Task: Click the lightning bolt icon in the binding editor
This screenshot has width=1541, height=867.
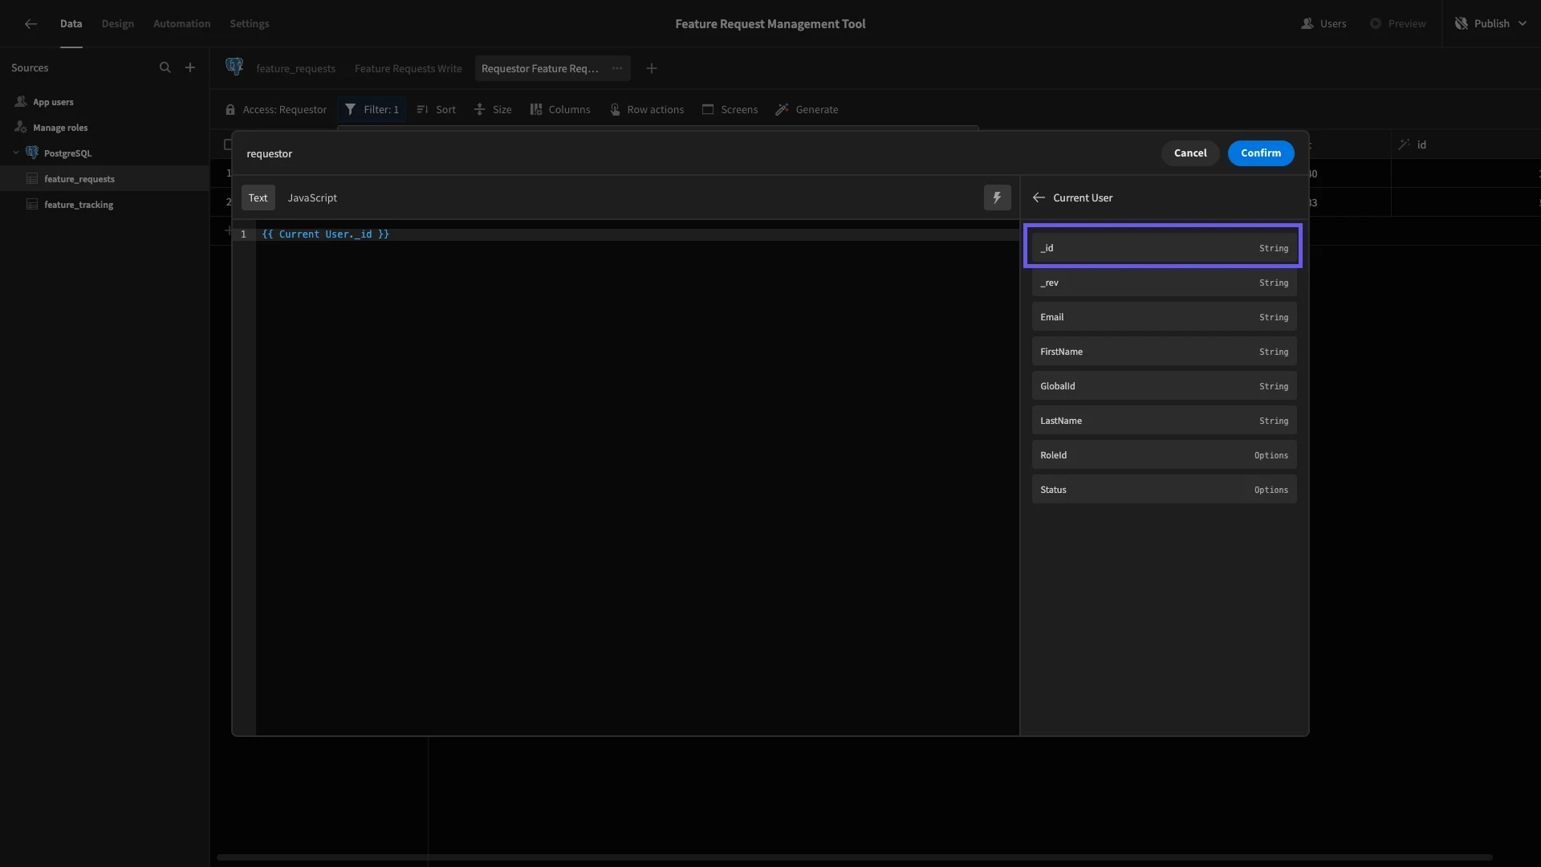Action: coord(998,197)
